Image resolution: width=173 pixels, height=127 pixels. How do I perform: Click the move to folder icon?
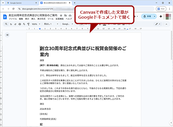65,15
